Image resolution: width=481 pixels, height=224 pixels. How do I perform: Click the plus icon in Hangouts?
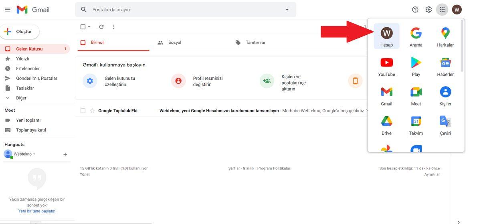(65, 154)
